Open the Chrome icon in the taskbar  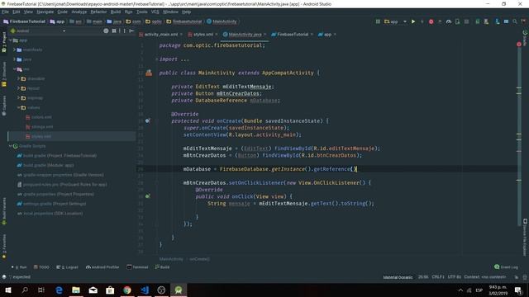click(x=127, y=290)
